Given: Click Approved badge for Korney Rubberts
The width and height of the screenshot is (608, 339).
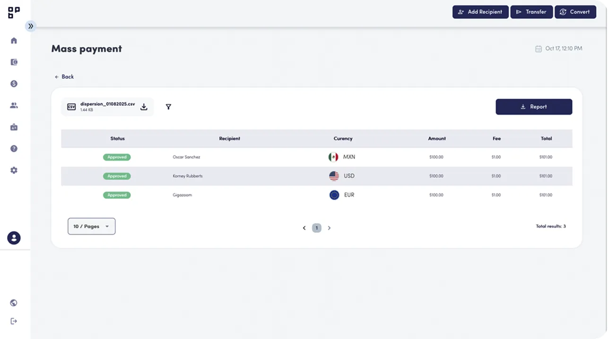Looking at the screenshot, I should [x=117, y=176].
